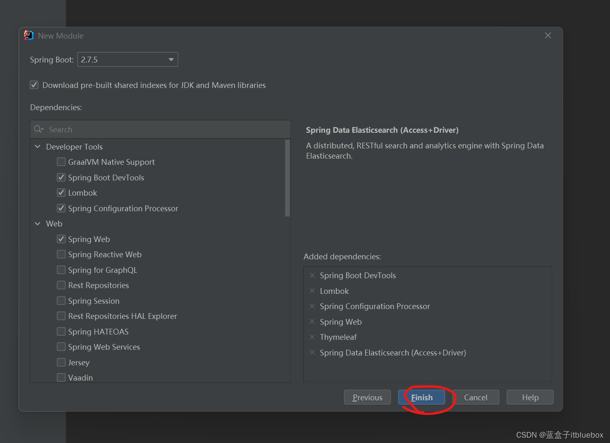Enable Spring Reactive Web checkbox
This screenshot has height=443, width=610.
point(61,254)
